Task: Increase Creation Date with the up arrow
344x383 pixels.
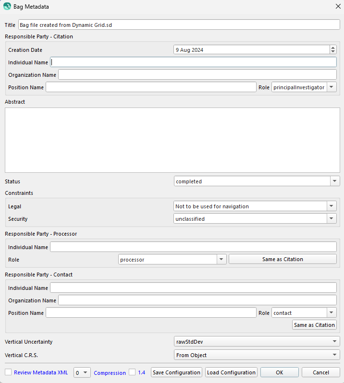Action: 333,48
